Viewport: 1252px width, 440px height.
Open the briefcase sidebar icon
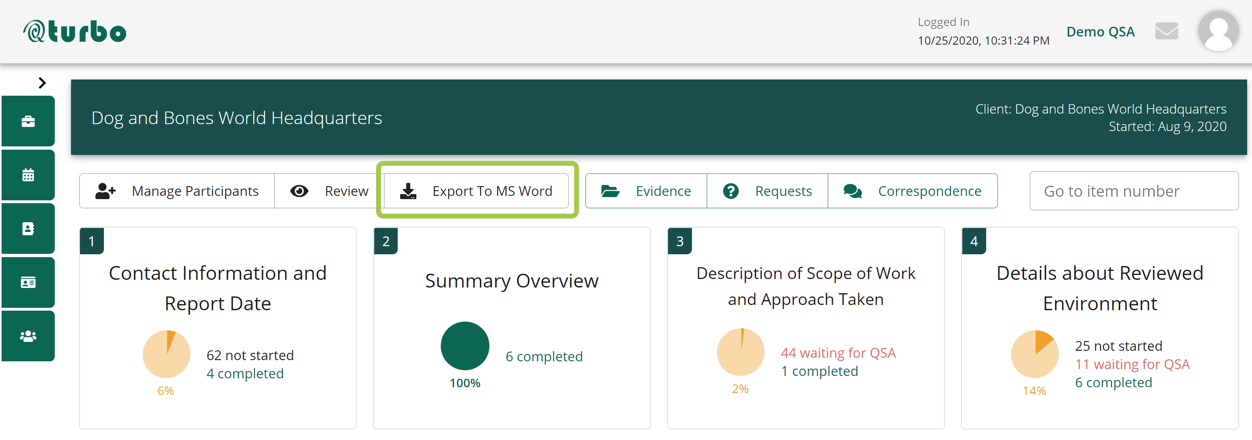[28, 121]
